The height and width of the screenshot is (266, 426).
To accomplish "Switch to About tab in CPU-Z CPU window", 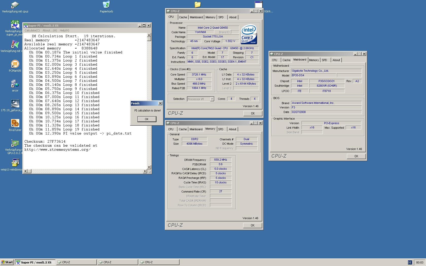I will point(233,17).
